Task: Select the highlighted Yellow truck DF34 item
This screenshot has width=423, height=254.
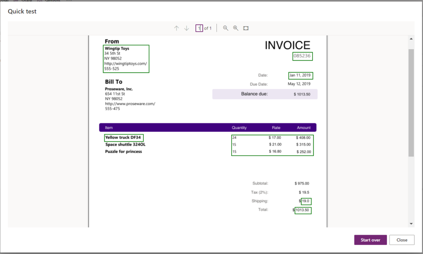Action: 124,138
